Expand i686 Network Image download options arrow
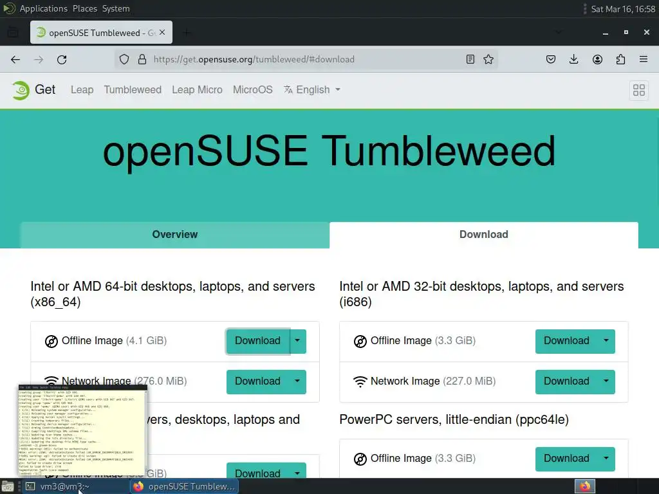The height and width of the screenshot is (494, 659). click(x=606, y=381)
